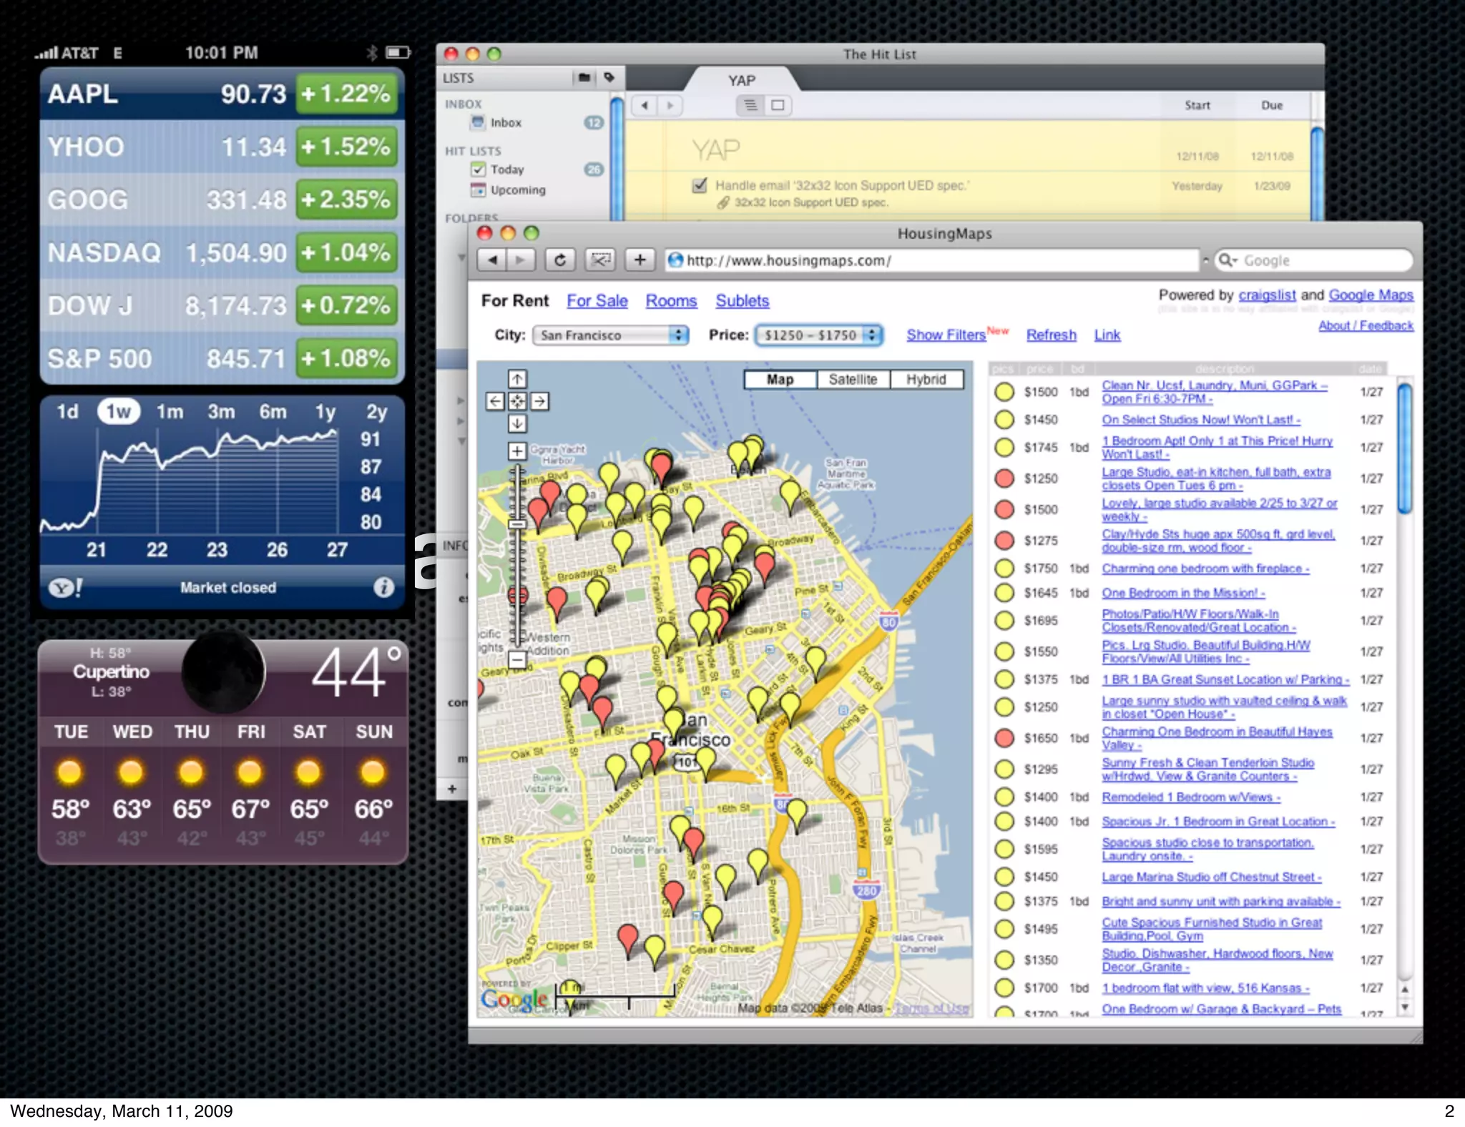The image size is (1465, 1127).
Task: Click the browser reload button
Action: (x=560, y=260)
